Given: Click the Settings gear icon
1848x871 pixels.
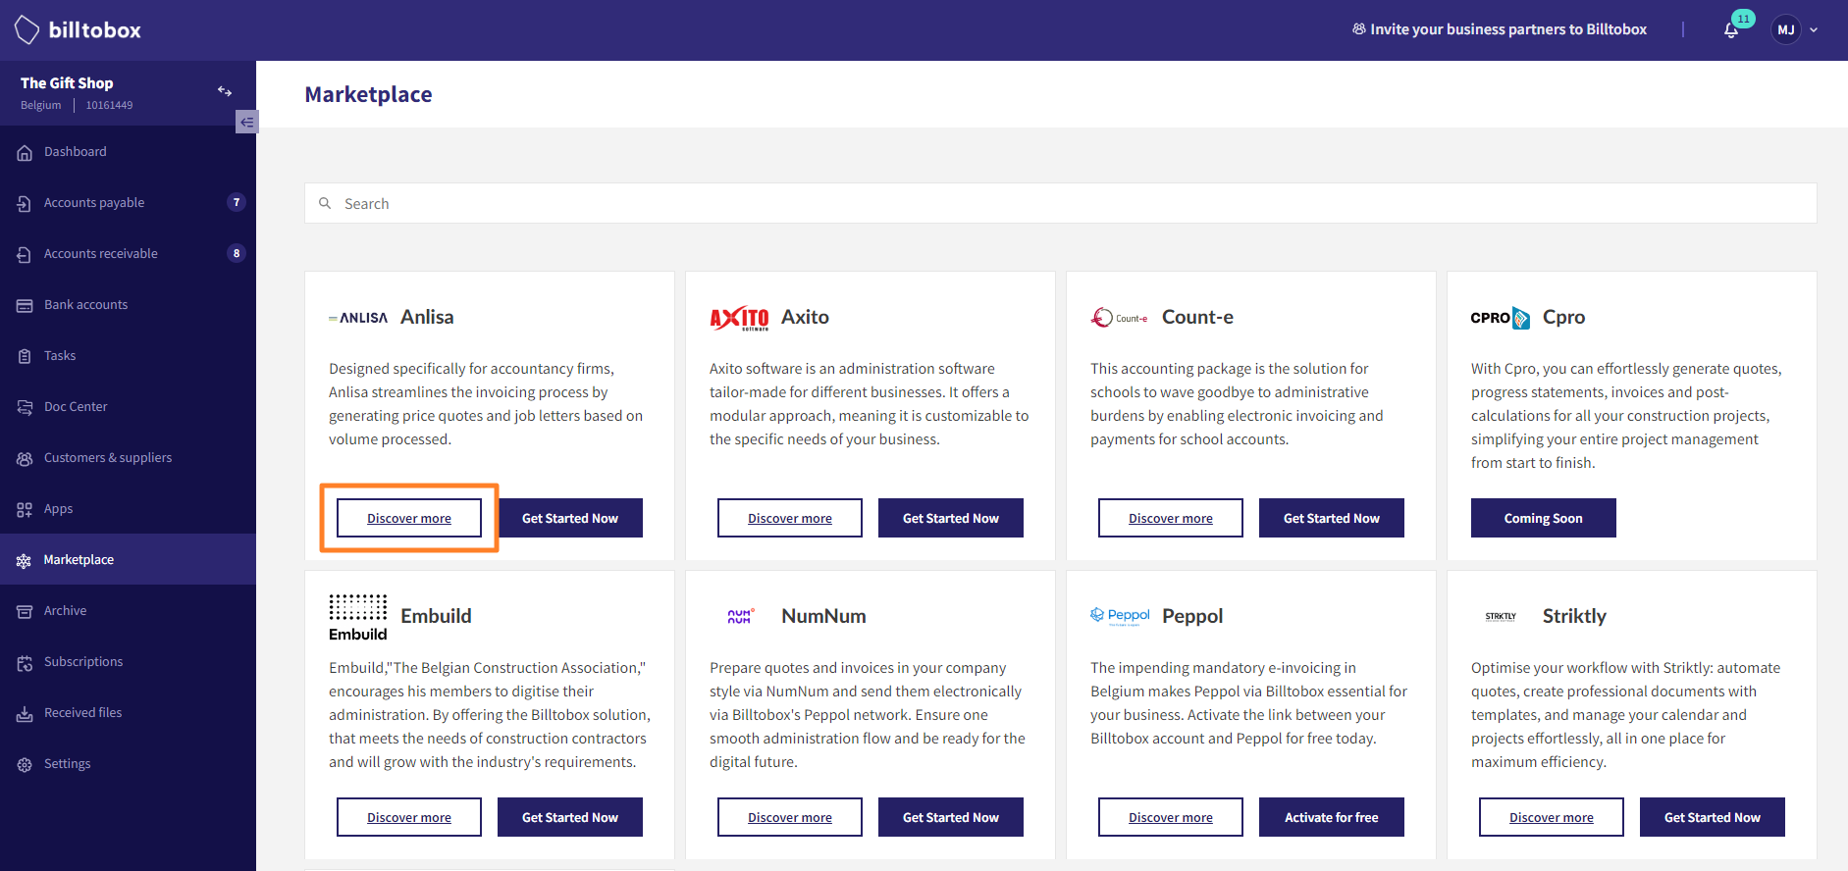Looking at the screenshot, I should [x=25, y=765].
